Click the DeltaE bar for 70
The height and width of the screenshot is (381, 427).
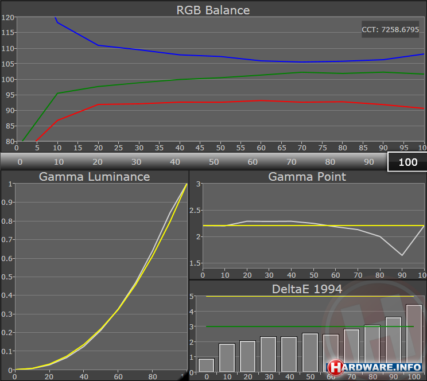[x=351, y=351]
